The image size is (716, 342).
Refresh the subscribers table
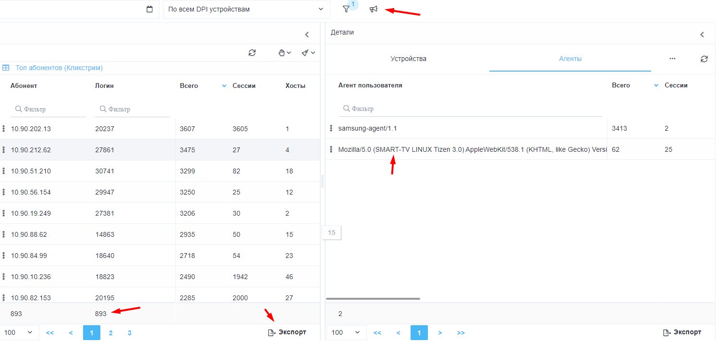point(252,53)
